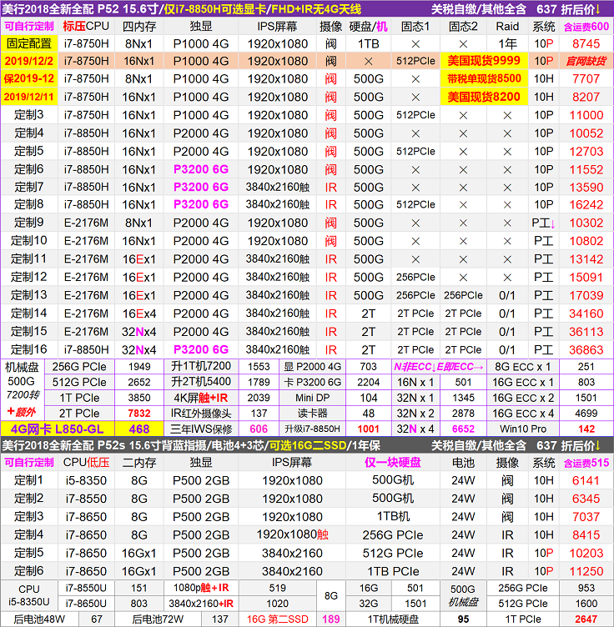The height and width of the screenshot is (627, 614).
Task: Click the 官网缺货 status cell
Action: click(586, 61)
